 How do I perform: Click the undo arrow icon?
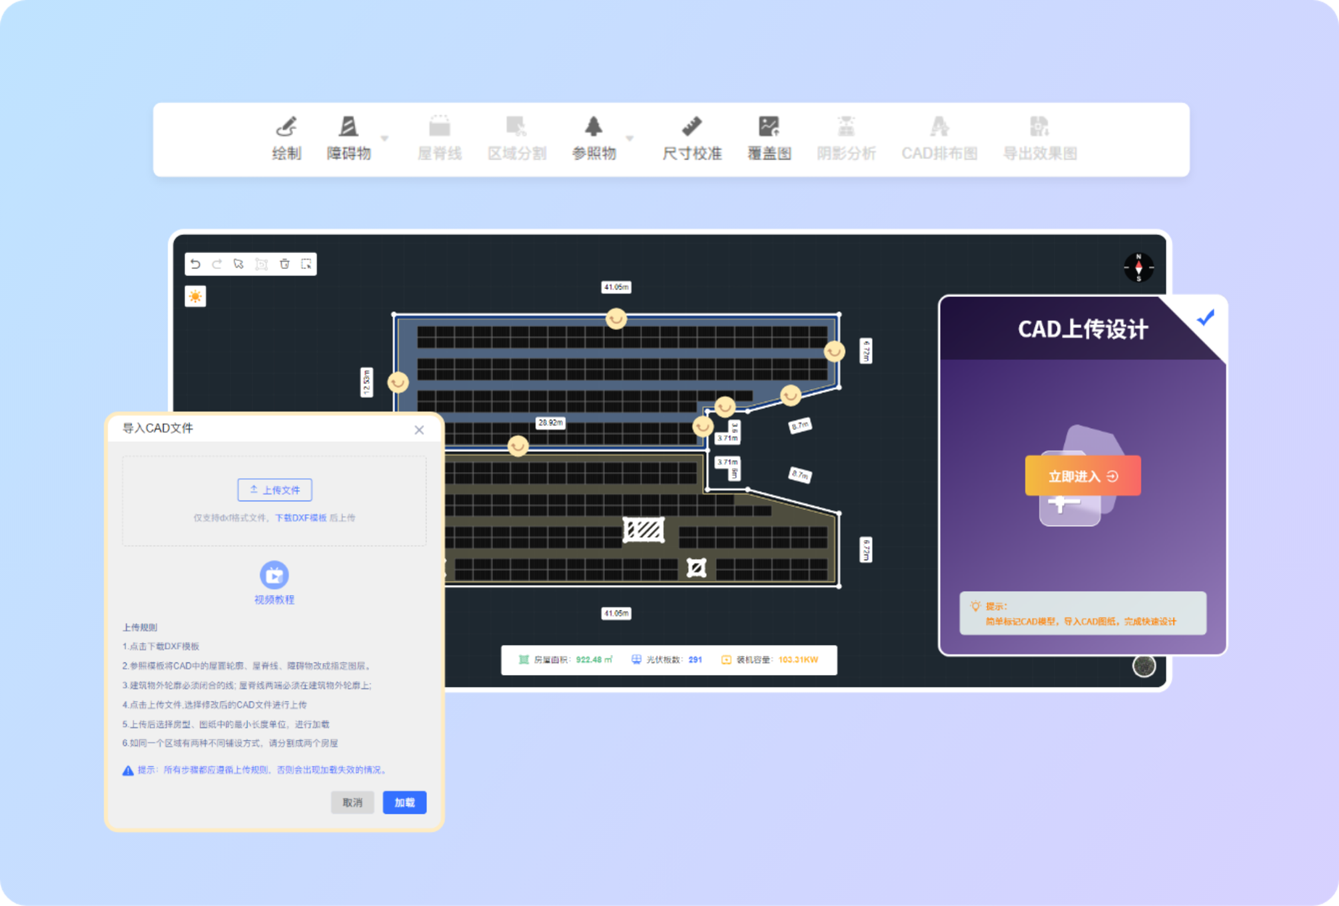coord(195,264)
